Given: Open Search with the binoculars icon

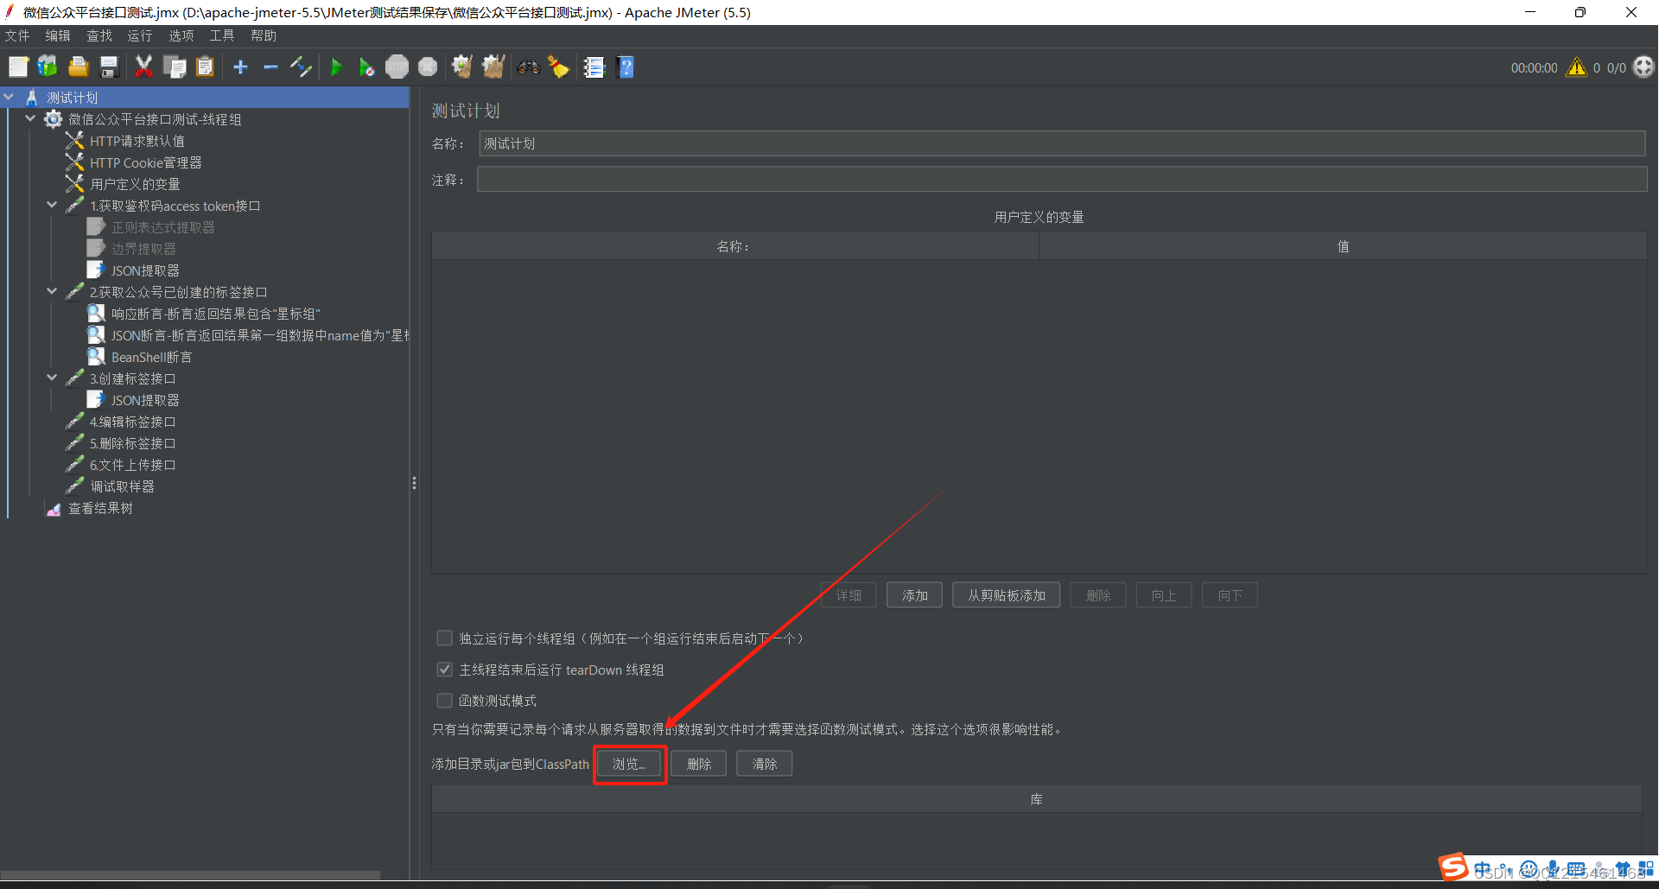Looking at the screenshot, I should point(529,67).
